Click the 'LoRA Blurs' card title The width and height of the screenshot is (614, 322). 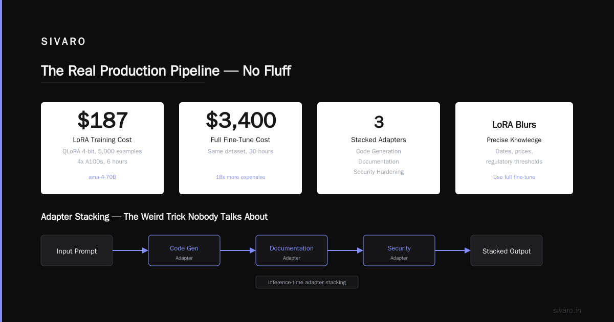click(514, 125)
